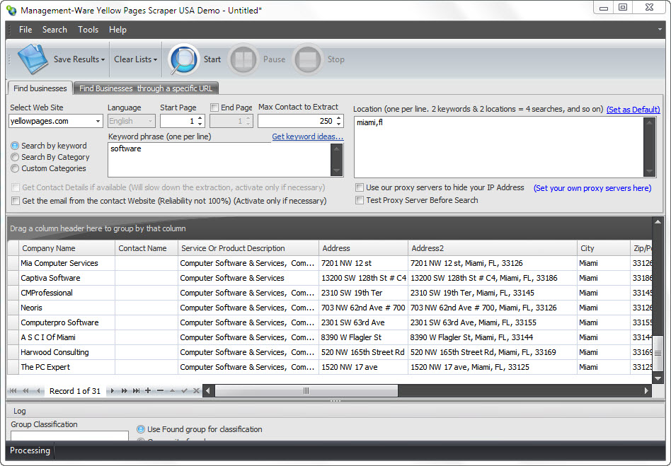Toggle Get Contact Details if available
The image size is (671, 466).
pos(16,187)
